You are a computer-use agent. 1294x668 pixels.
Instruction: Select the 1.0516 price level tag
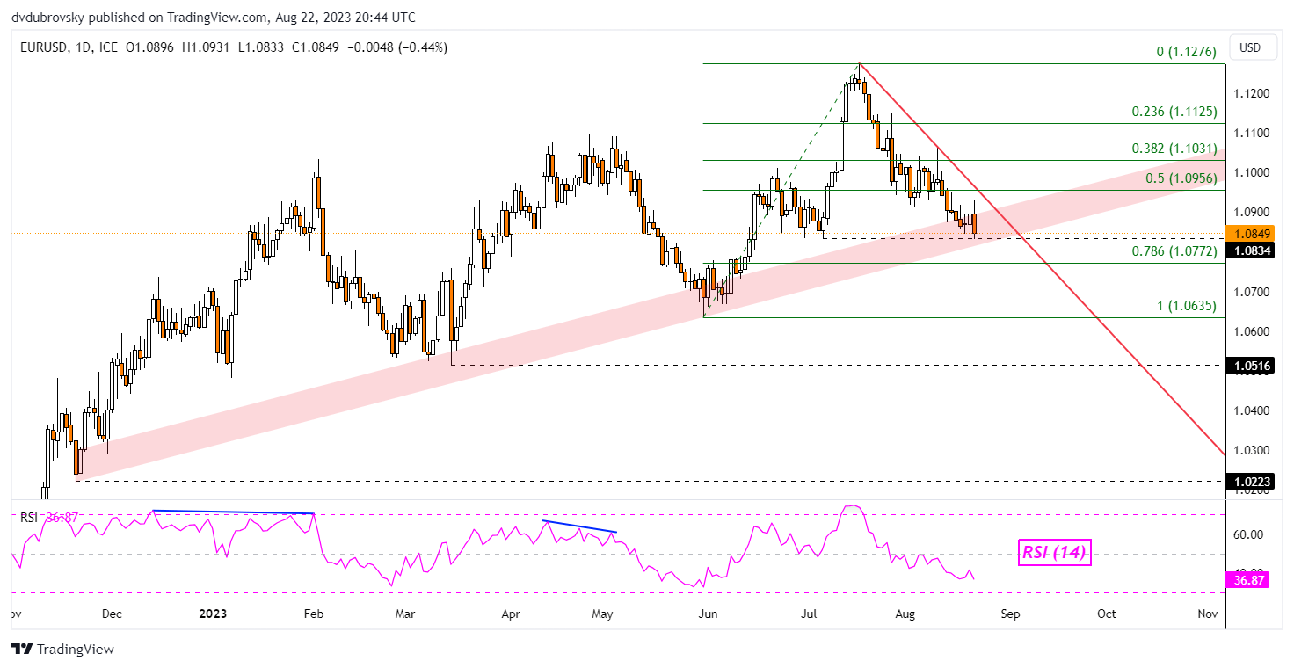click(1249, 364)
